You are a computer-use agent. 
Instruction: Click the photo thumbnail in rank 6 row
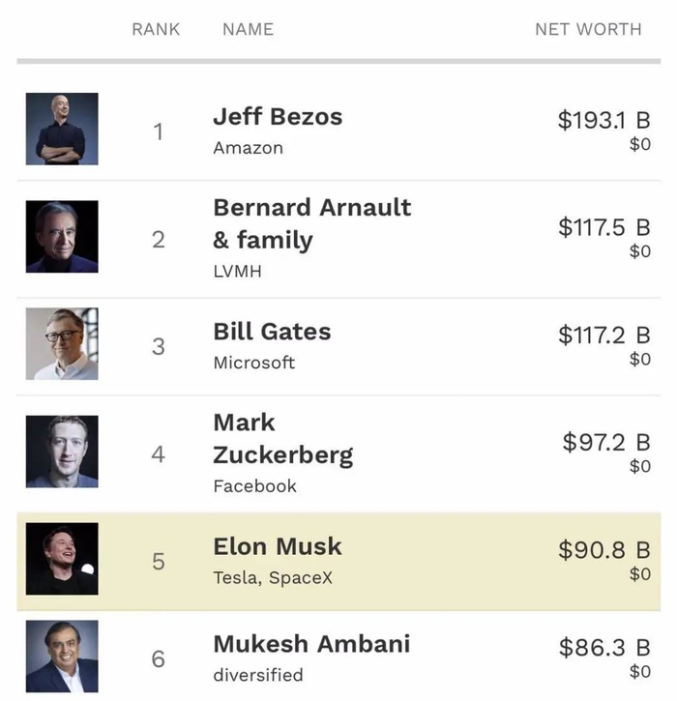click(62, 657)
